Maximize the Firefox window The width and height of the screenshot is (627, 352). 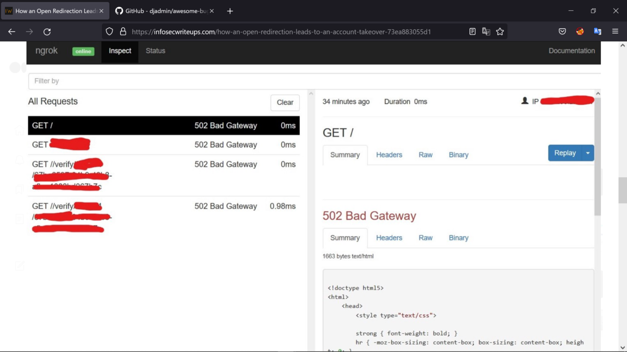pyautogui.click(x=593, y=11)
